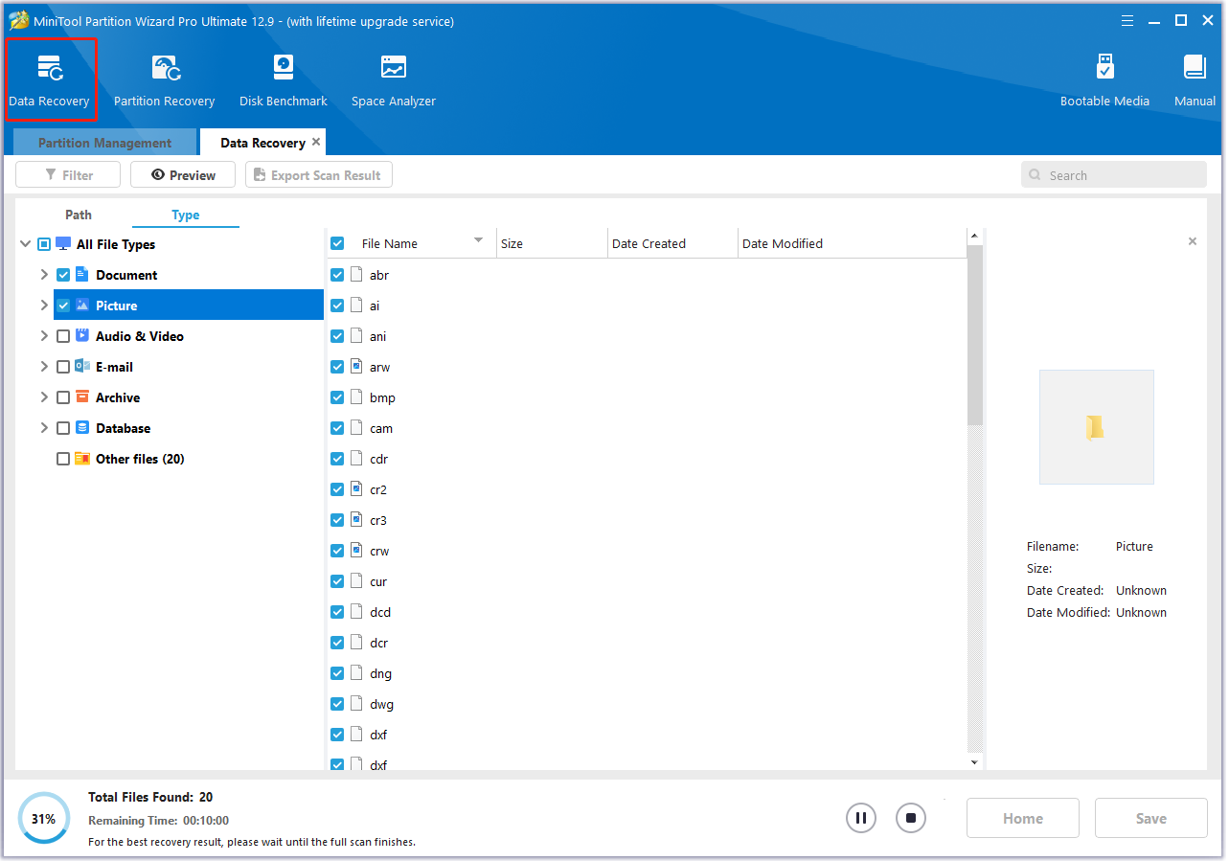Viewport: 1229px width, 861px height.
Task: Uncheck the abr file type
Action: pos(337,275)
